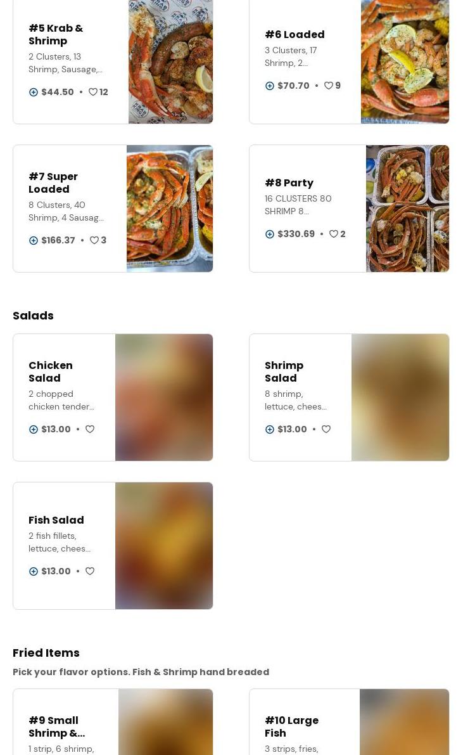Screen dimensions: 475x755
Task: Open #5 Krab & Shrimp photo
Action: pos(170,61)
